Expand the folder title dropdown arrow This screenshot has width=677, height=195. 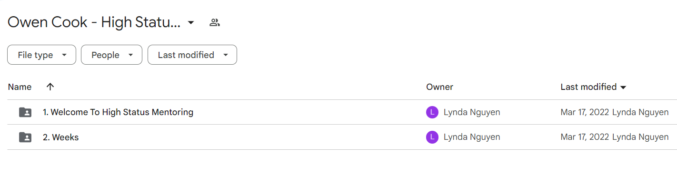191,22
